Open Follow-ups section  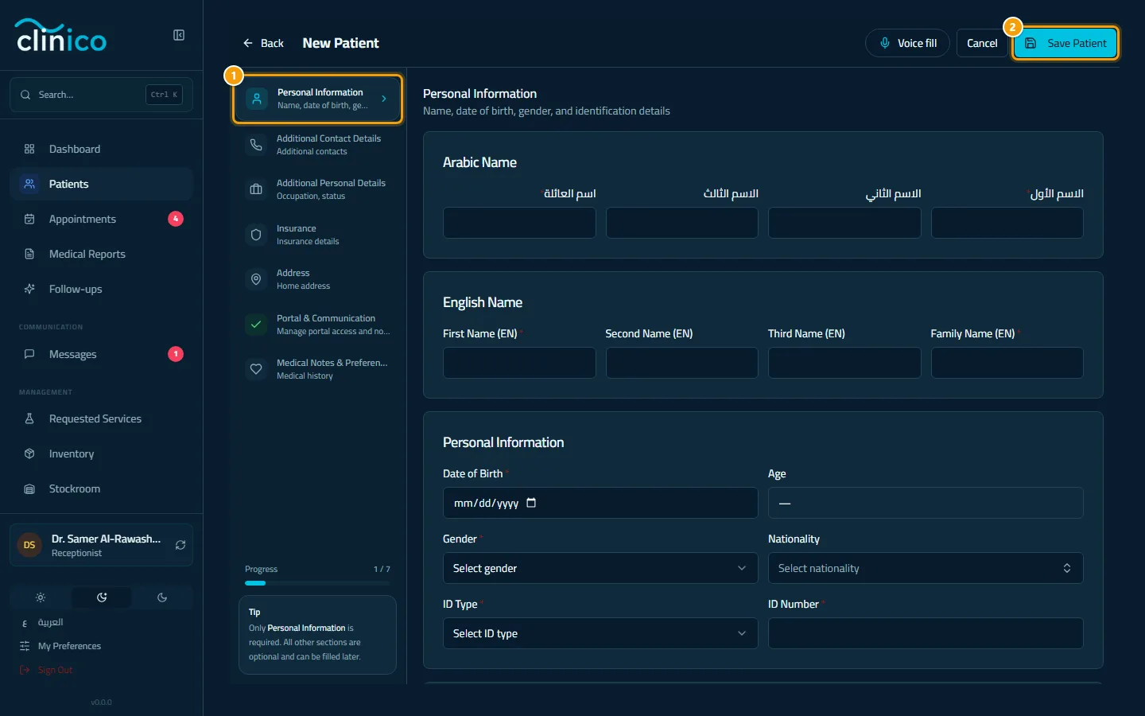tap(101, 289)
